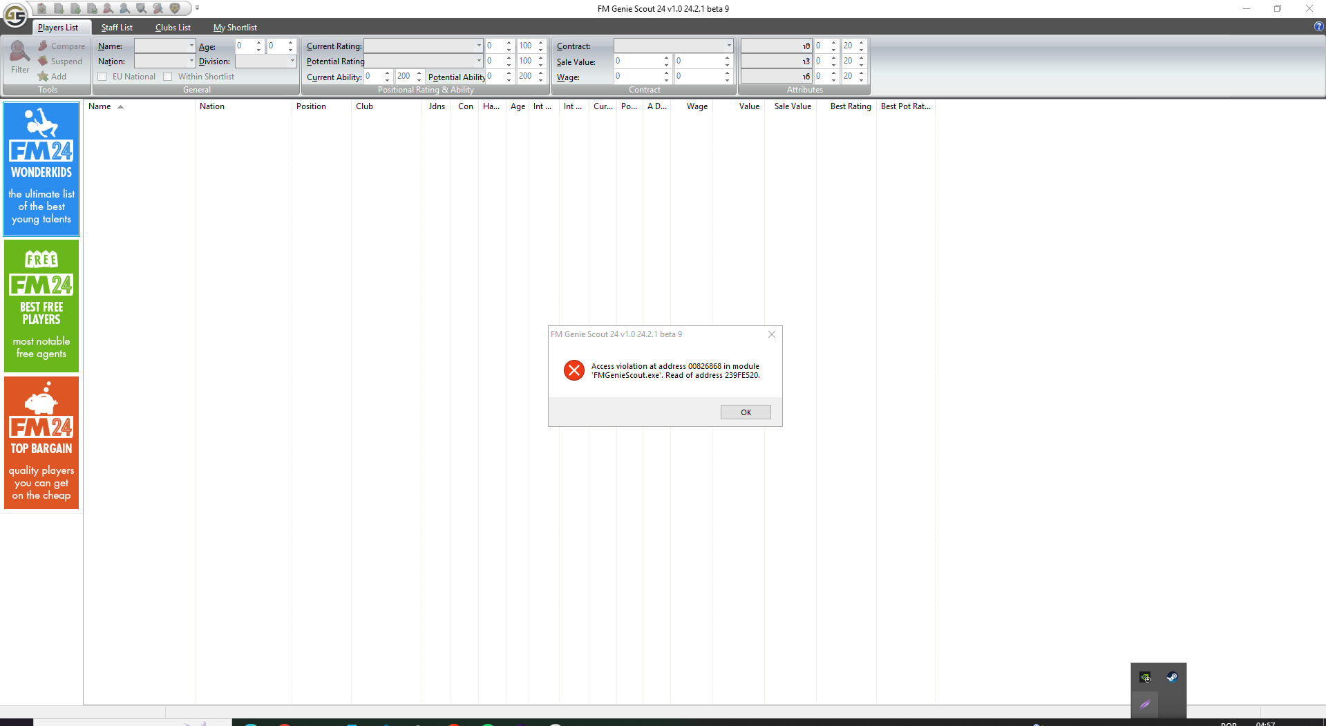Image resolution: width=1326 pixels, height=726 pixels.
Task: Open the FM24 Best Free Players banner
Action: click(41, 306)
